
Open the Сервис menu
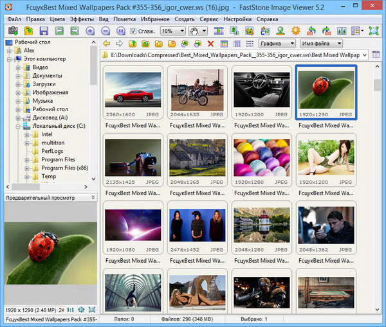pyautogui.click(x=208, y=19)
